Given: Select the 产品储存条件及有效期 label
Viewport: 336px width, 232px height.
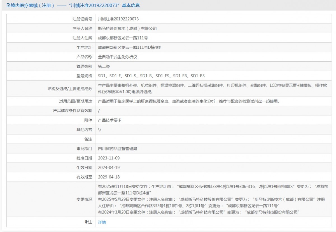Looking at the screenshot, I should tap(73, 111).
